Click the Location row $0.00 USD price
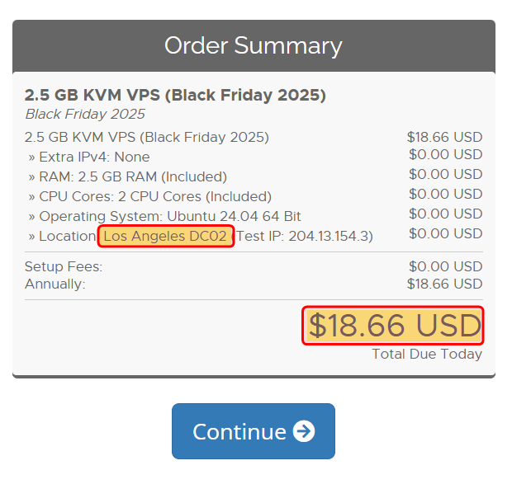This screenshot has height=484, width=512. click(445, 233)
